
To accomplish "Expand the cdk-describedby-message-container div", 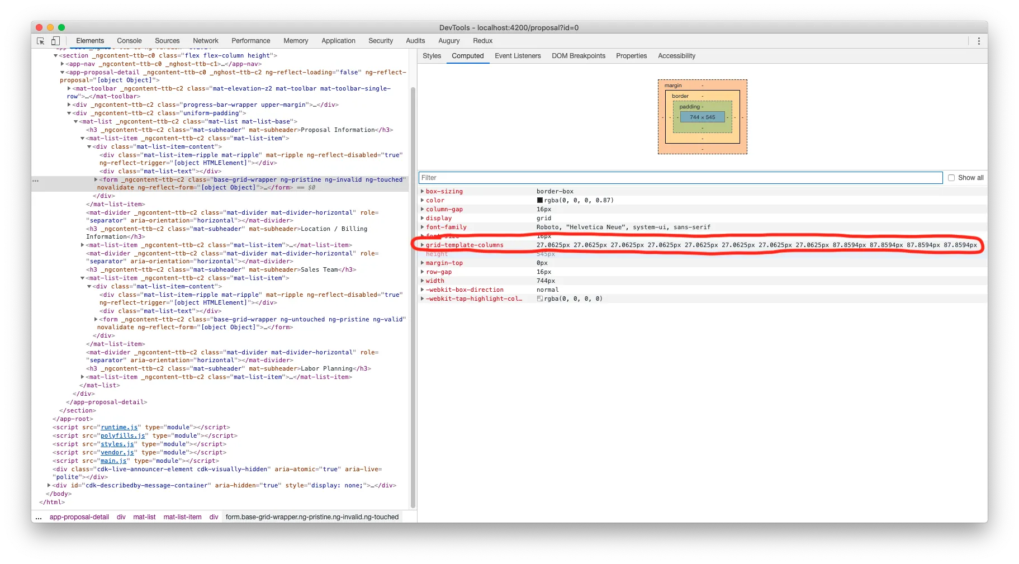I will pos(49,486).
